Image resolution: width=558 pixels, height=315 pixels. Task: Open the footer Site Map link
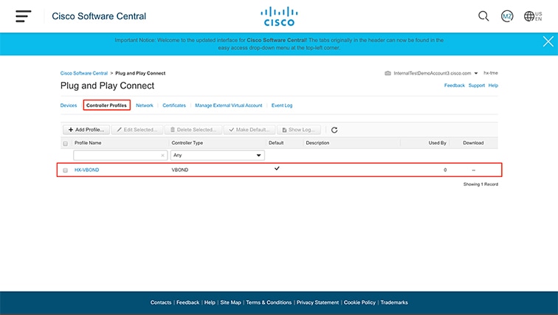coord(230,302)
